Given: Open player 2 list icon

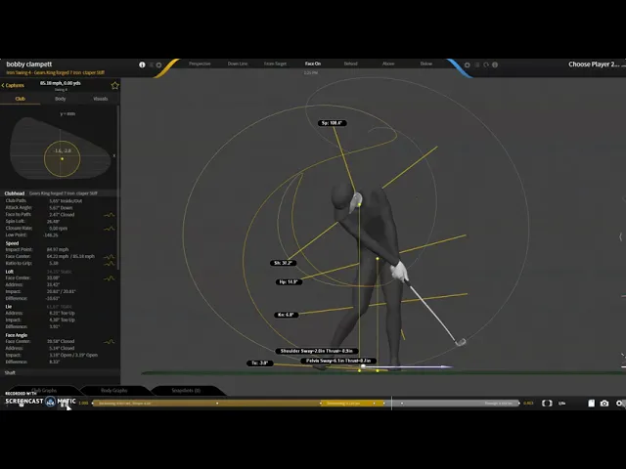Looking at the screenshot, I should 476,64.
